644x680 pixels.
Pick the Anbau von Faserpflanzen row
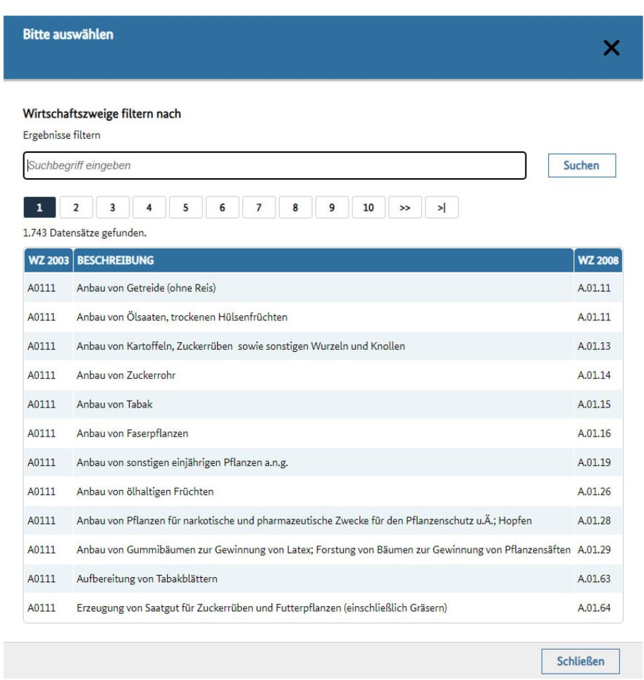[132, 433]
